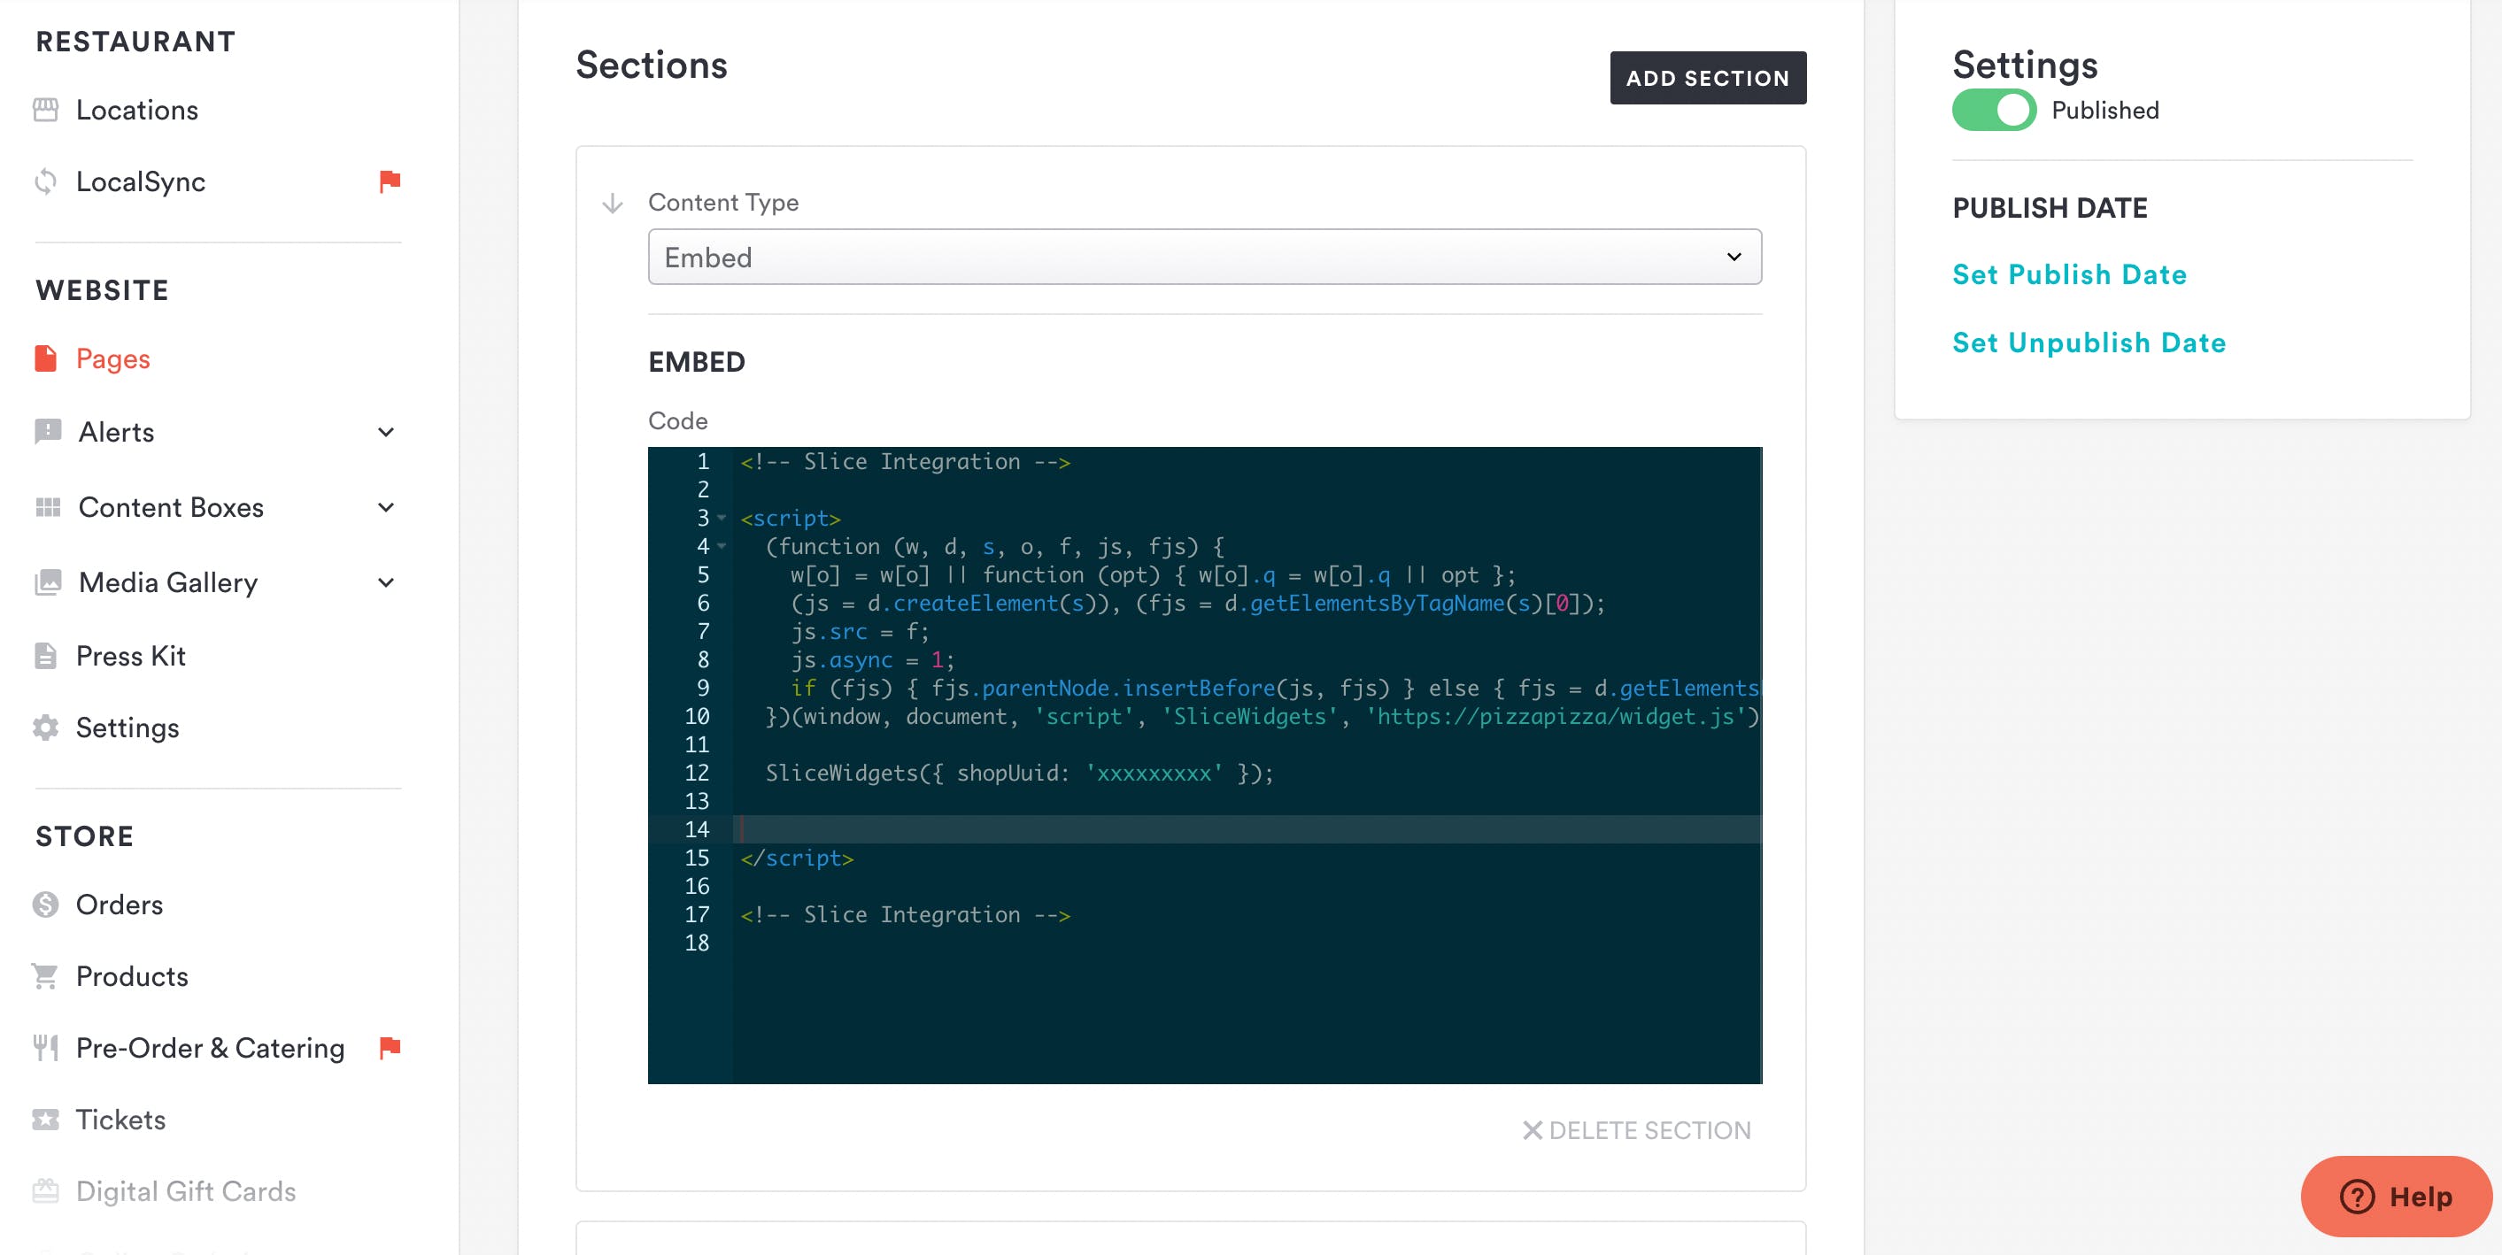
Task: Click the Orders dollar coin icon
Action: 46,905
